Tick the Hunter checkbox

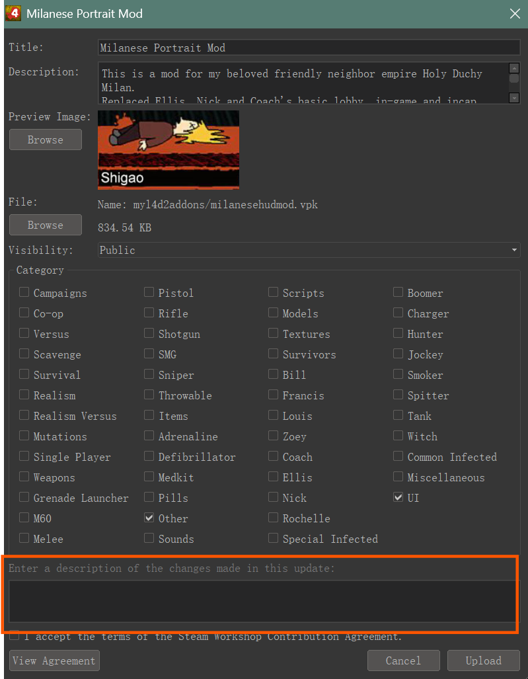click(x=398, y=333)
